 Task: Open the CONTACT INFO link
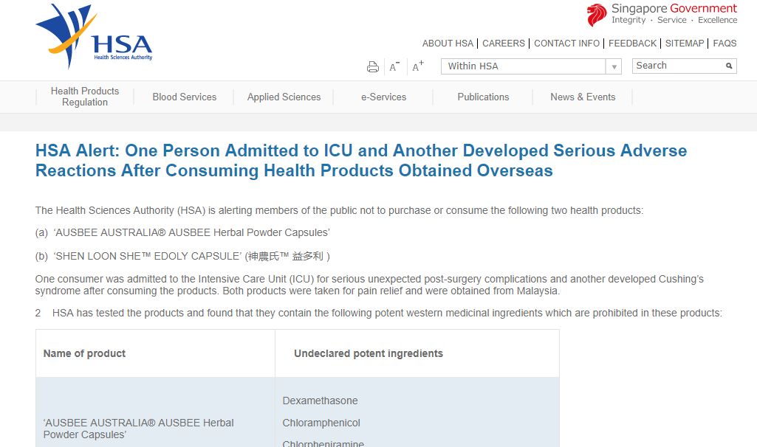(566, 44)
